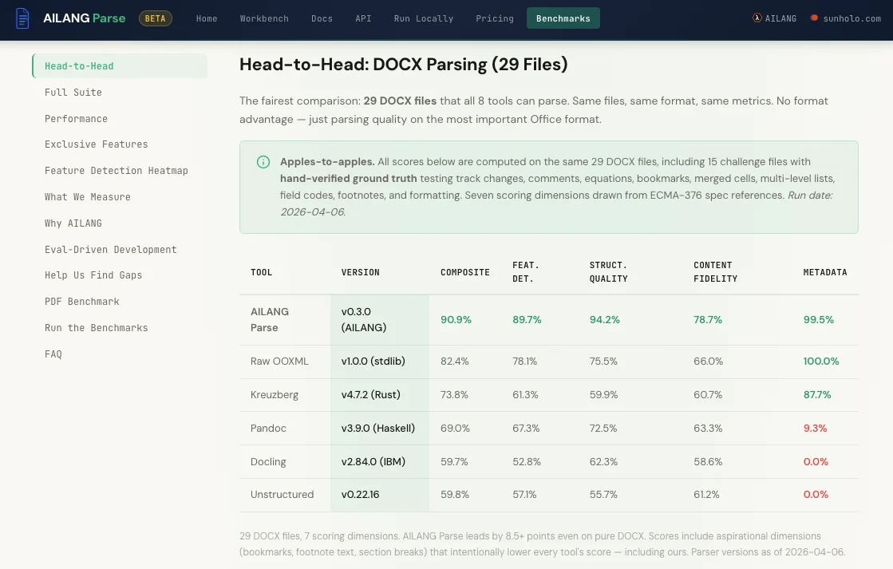This screenshot has width=893, height=569.
Task: Click the BETA badge next to the logo
Action: point(156,18)
